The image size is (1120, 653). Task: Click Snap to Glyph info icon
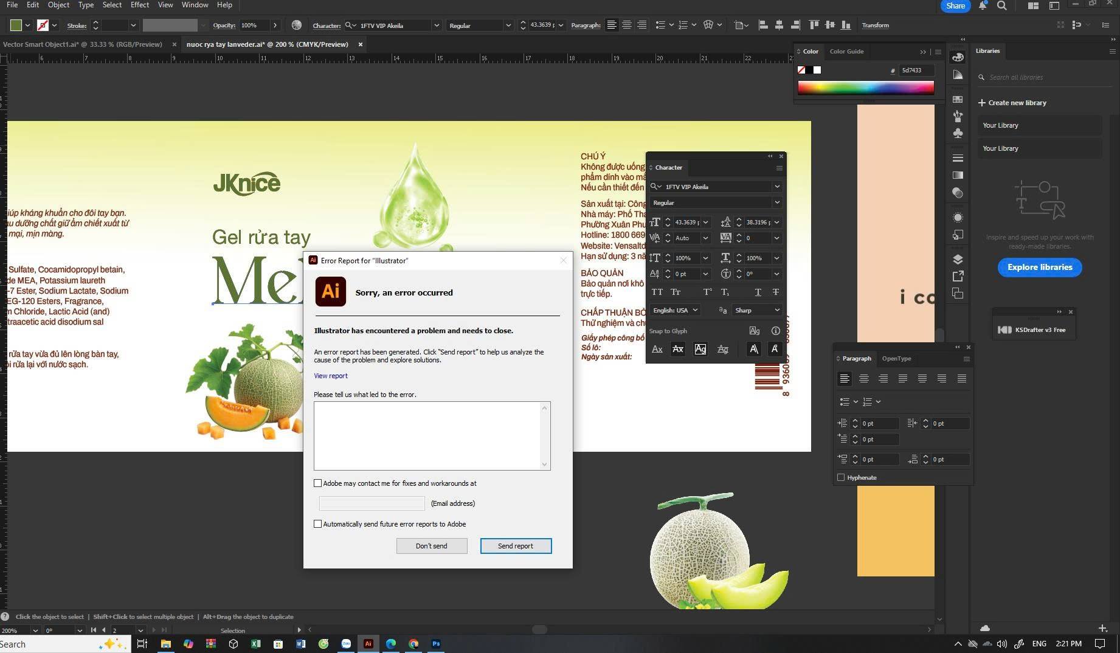pos(775,331)
